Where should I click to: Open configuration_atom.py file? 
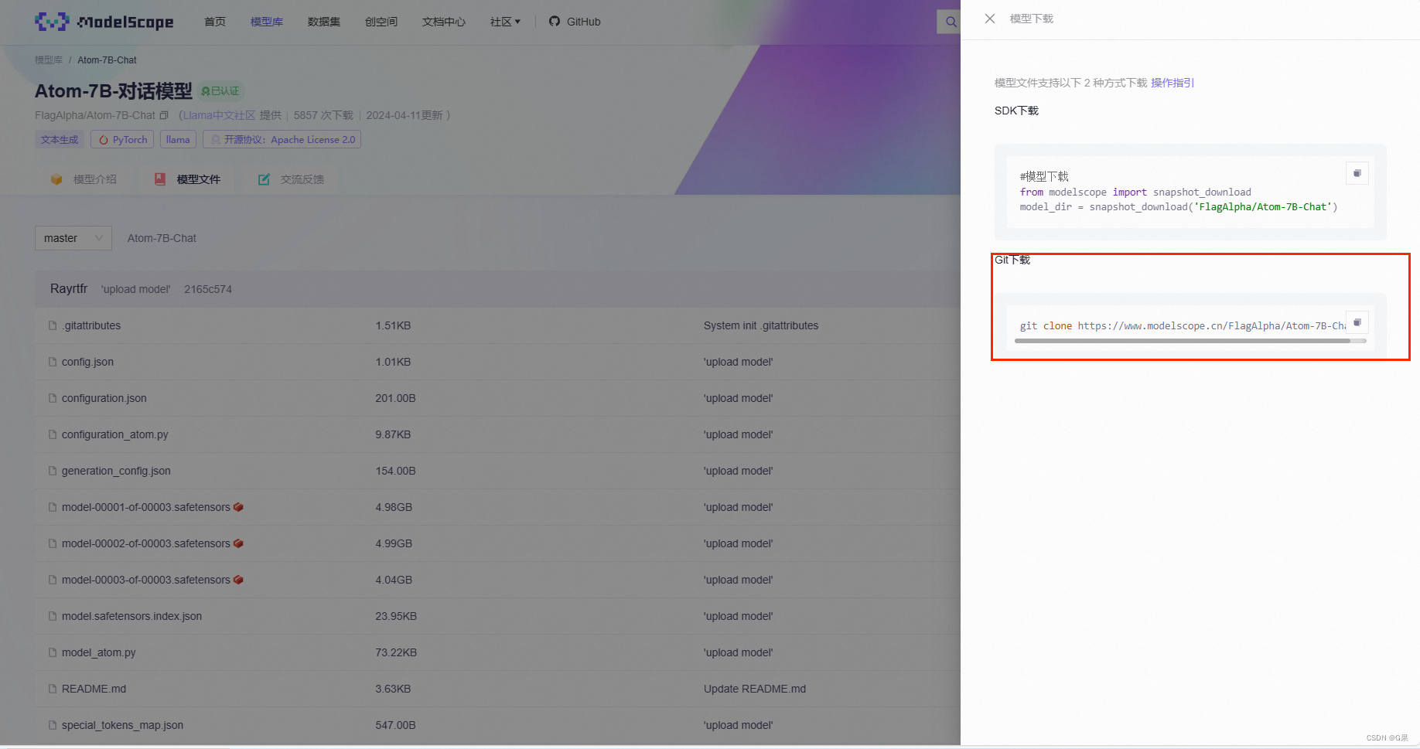(x=115, y=434)
